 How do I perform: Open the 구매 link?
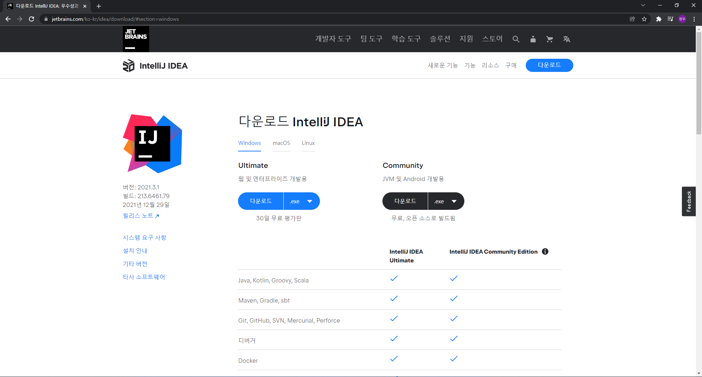click(511, 65)
